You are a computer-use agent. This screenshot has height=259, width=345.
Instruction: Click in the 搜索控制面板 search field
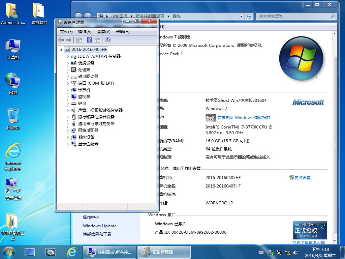[296, 16]
